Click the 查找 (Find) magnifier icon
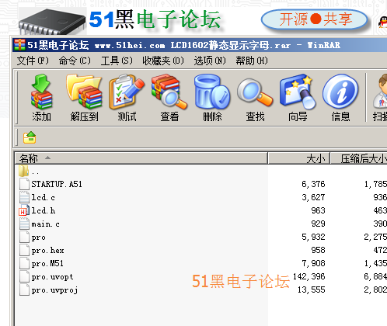Viewport: 387px width, 326px height. pos(255,92)
